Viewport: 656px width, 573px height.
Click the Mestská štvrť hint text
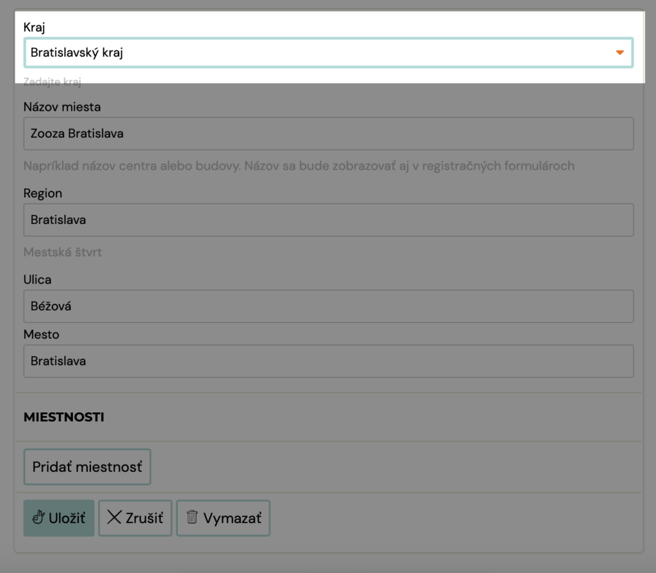(63, 252)
